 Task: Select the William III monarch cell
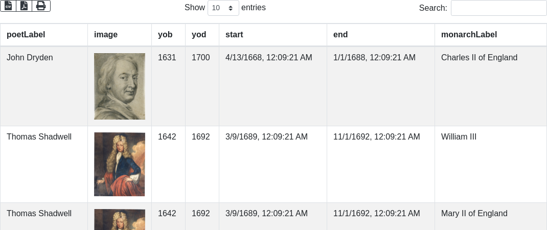pyautogui.click(x=459, y=137)
